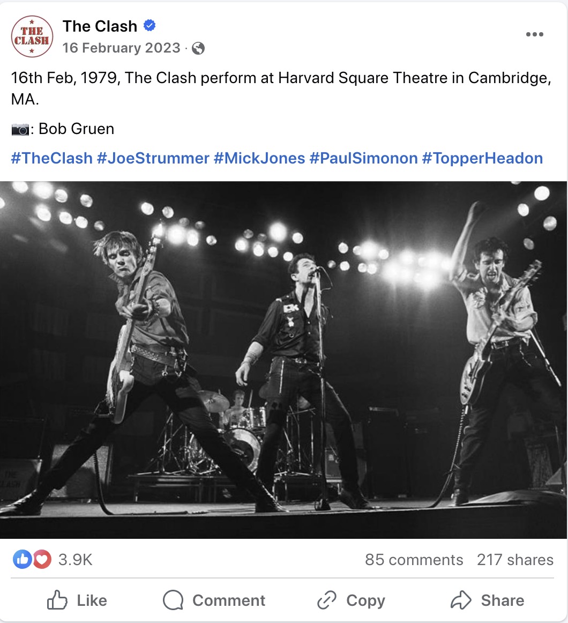This screenshot has width=568, height=623.
Task: View the 85 comments
Action: point(414,559)
